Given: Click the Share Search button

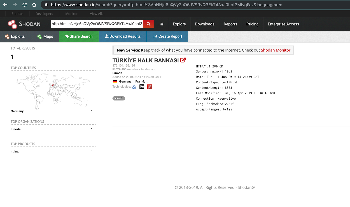Looking at the screenshot, I should click(79, 36).
